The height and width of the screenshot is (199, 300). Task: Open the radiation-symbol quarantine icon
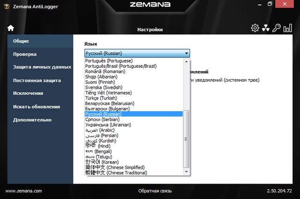tap(266, 28)
